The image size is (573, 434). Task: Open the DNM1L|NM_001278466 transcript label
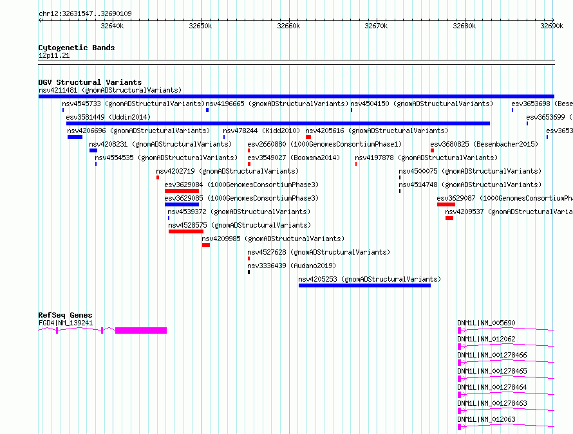tap(493, 355)
